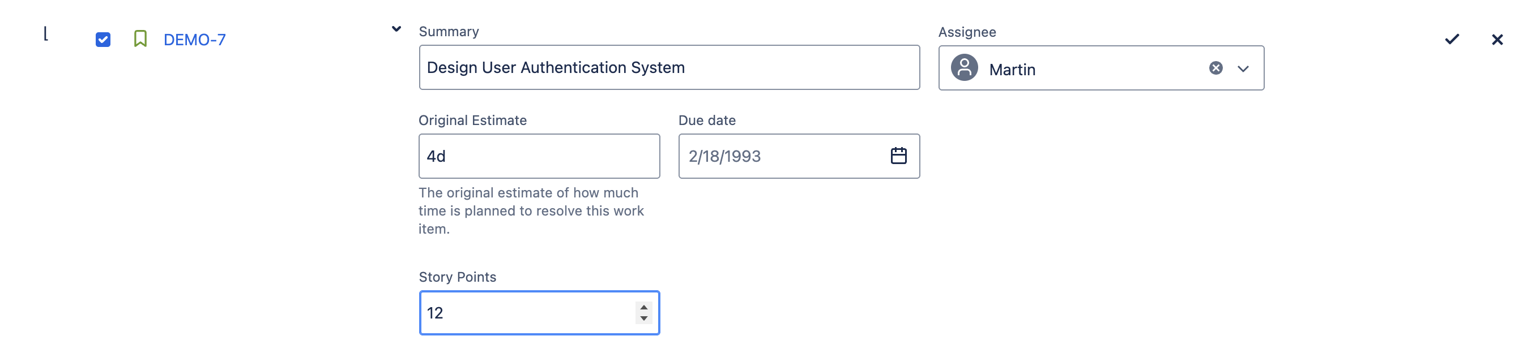The image size is (1527, 353).
Task: Click Martin's avatar icon
Action: (964, 68)
